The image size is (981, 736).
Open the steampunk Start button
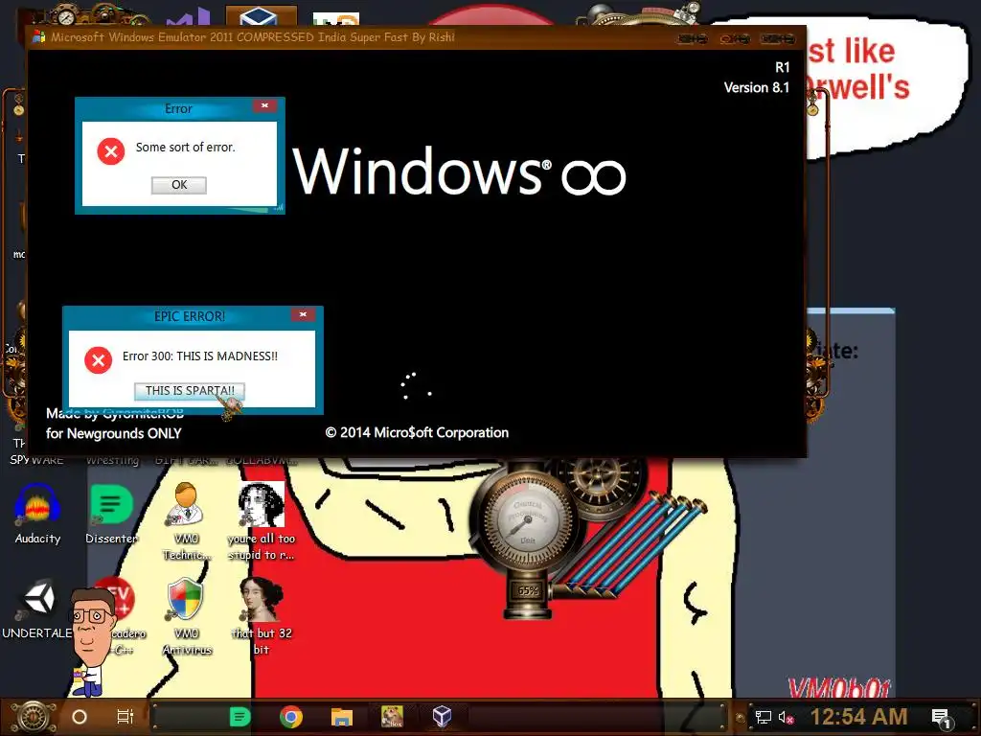(33, 717)
